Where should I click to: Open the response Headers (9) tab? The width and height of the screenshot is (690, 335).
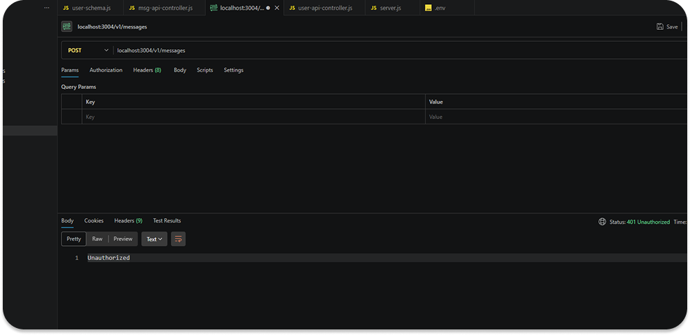pos(128,221)
